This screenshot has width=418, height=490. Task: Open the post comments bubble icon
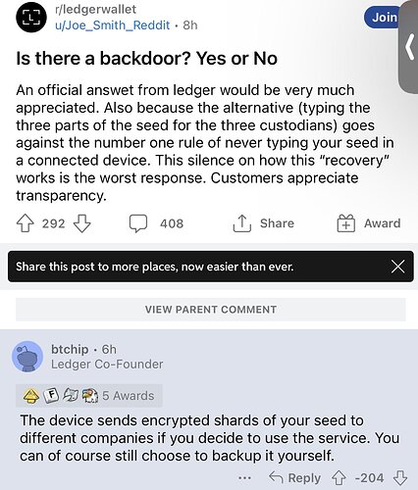[x=137, y=223]
